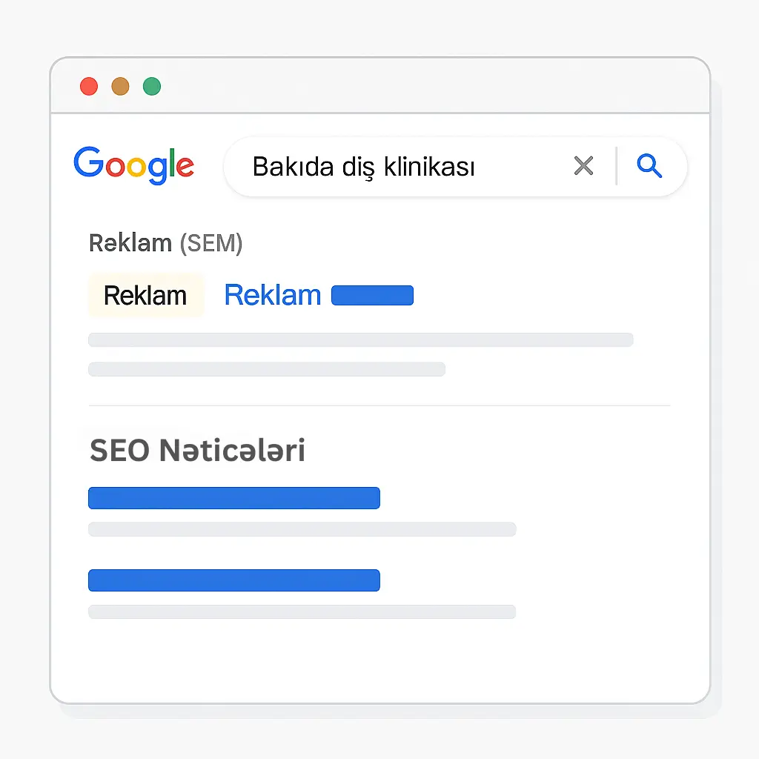Screen dimensions: 759x759
Task: Open the second blue SEO result title
Action: coord(233,580)
